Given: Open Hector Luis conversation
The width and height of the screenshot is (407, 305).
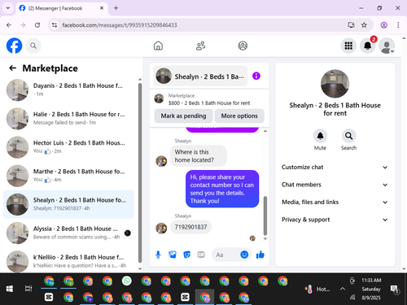Looking at the screenshot, I should (68, 147).
